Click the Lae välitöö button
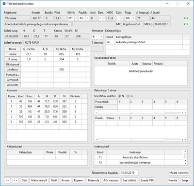 click(129, 180)
